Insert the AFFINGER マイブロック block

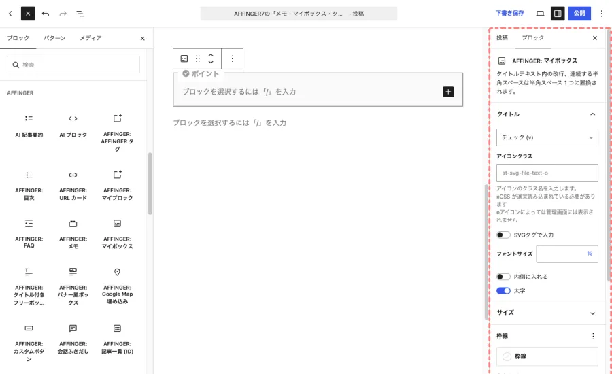click(x=117, y=186)
